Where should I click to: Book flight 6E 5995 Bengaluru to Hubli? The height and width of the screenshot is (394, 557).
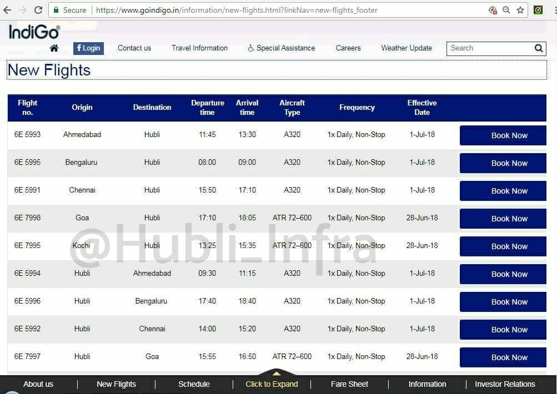(503, 163)
